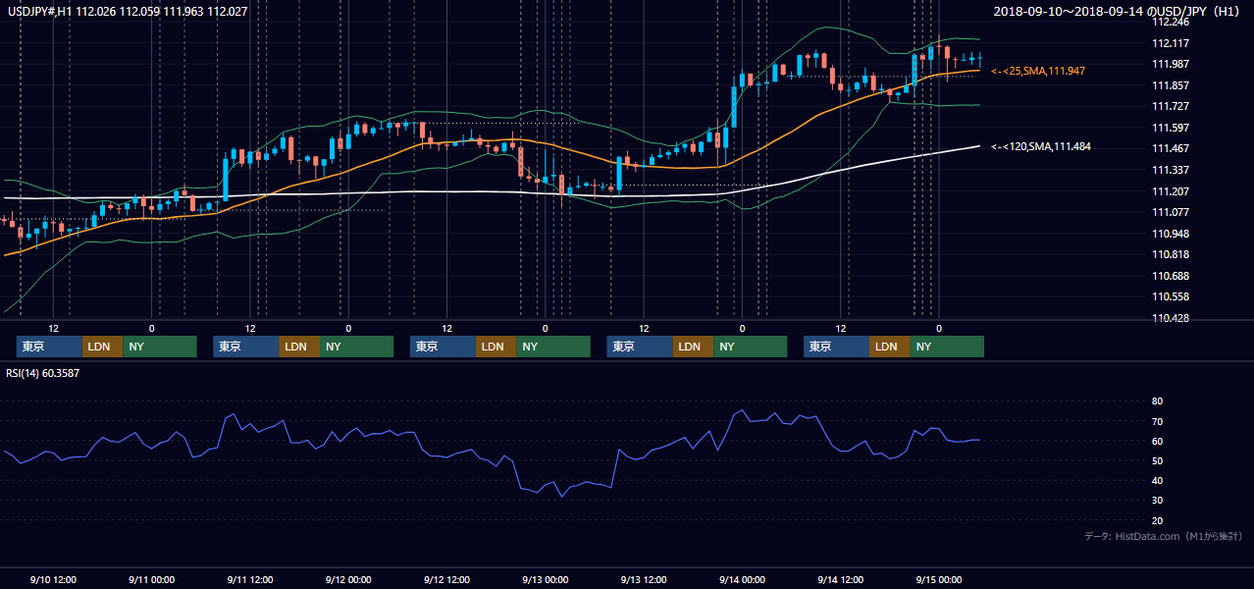1254x589 pixels.
Task: Select the 9/10 12:00 date axis label
Action: 54,579
